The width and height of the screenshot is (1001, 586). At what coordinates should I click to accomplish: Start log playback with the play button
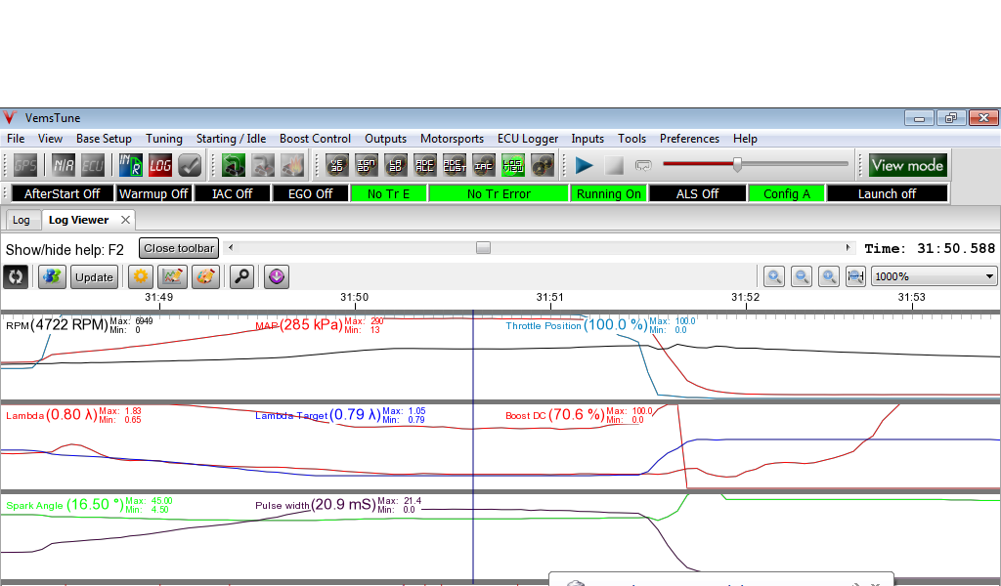tap(585, 165)
